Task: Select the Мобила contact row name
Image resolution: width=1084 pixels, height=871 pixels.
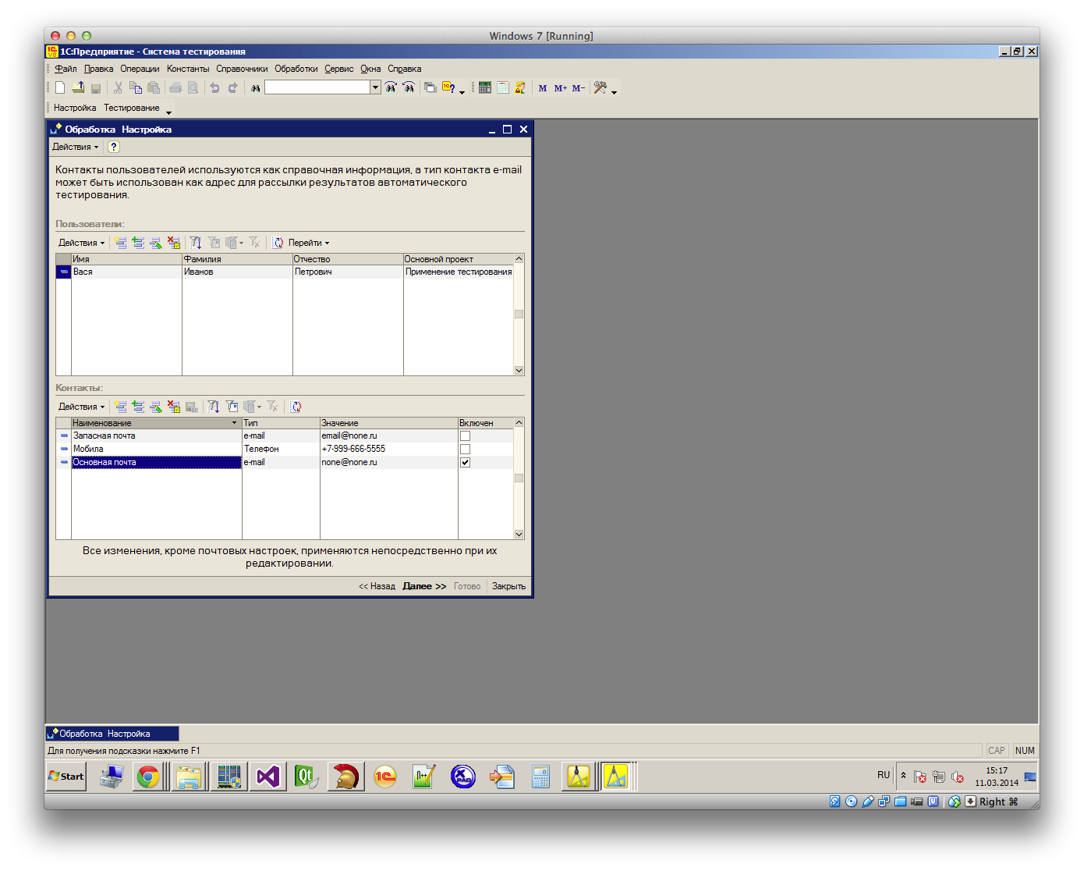Action: pyautogui.click(x=157, y=450)
